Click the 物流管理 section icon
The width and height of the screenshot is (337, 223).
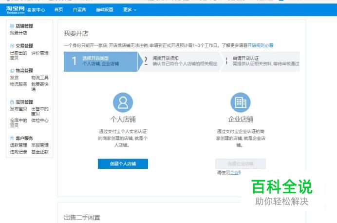tap(12, 70)
